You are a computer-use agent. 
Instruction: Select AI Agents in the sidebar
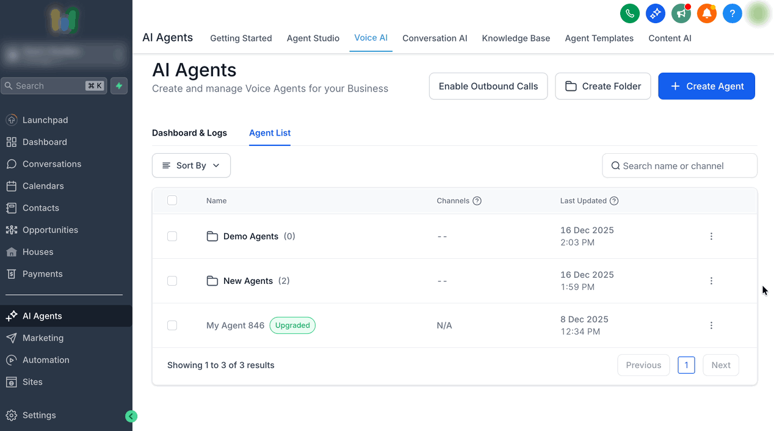click(66, 316)
